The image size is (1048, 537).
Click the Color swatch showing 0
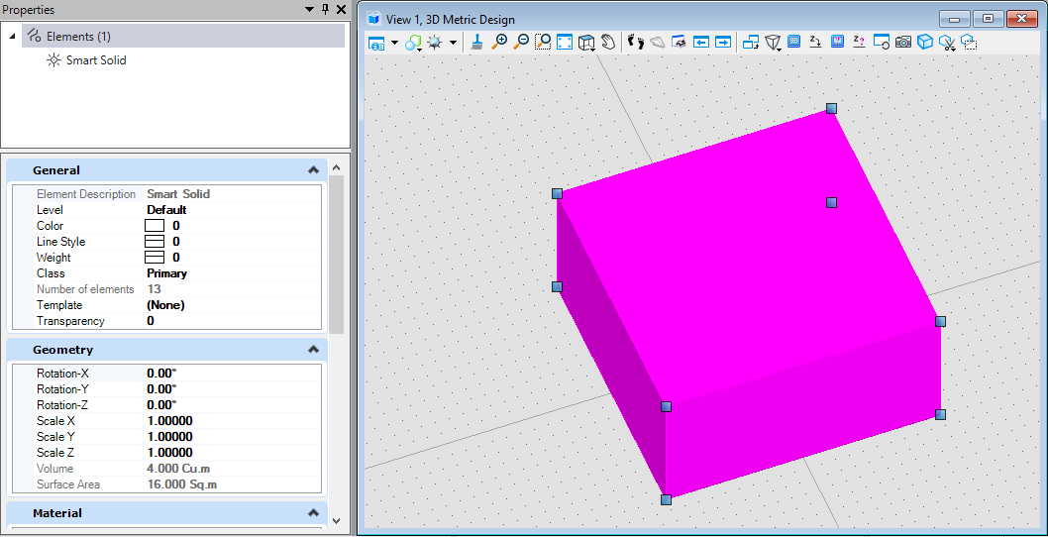156,225
